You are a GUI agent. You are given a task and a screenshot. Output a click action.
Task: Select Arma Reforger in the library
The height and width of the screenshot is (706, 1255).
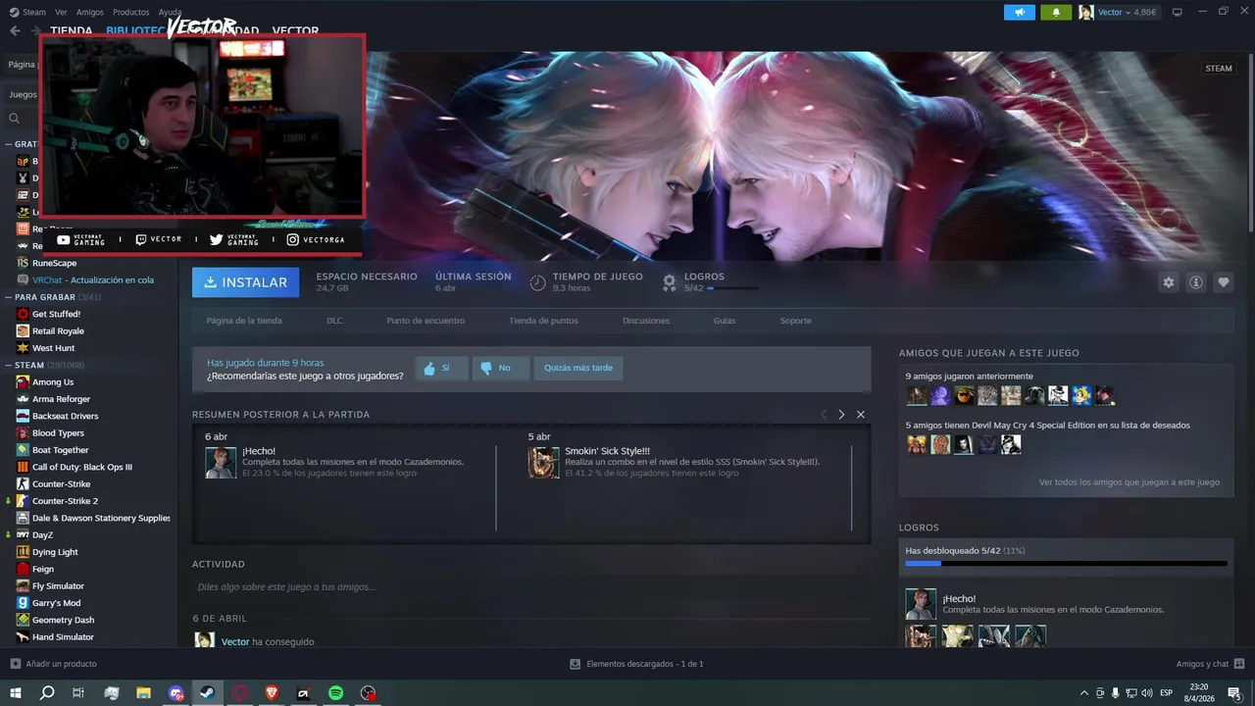point(61,399)
